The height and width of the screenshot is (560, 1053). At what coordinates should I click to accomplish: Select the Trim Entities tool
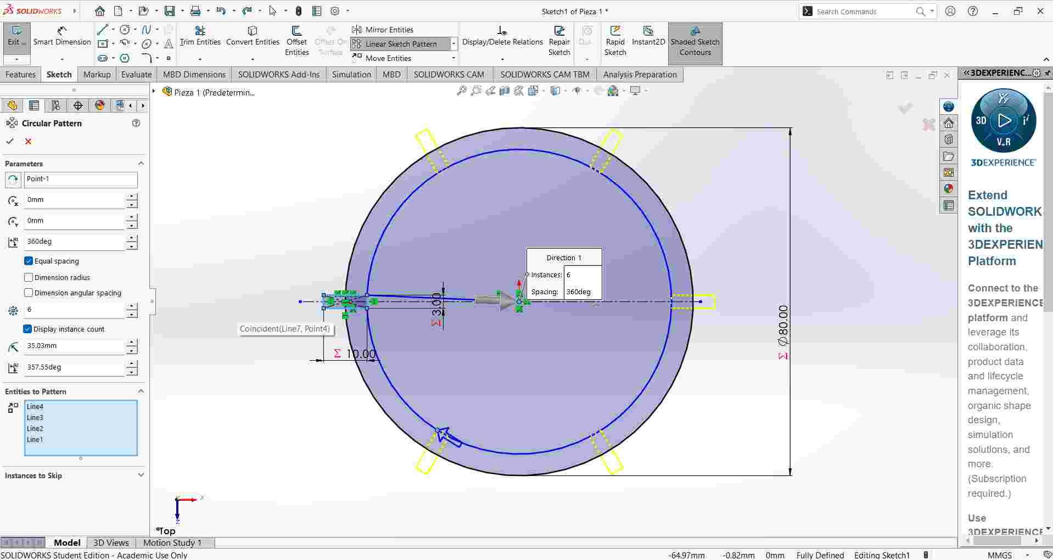[x=200, y=36]
